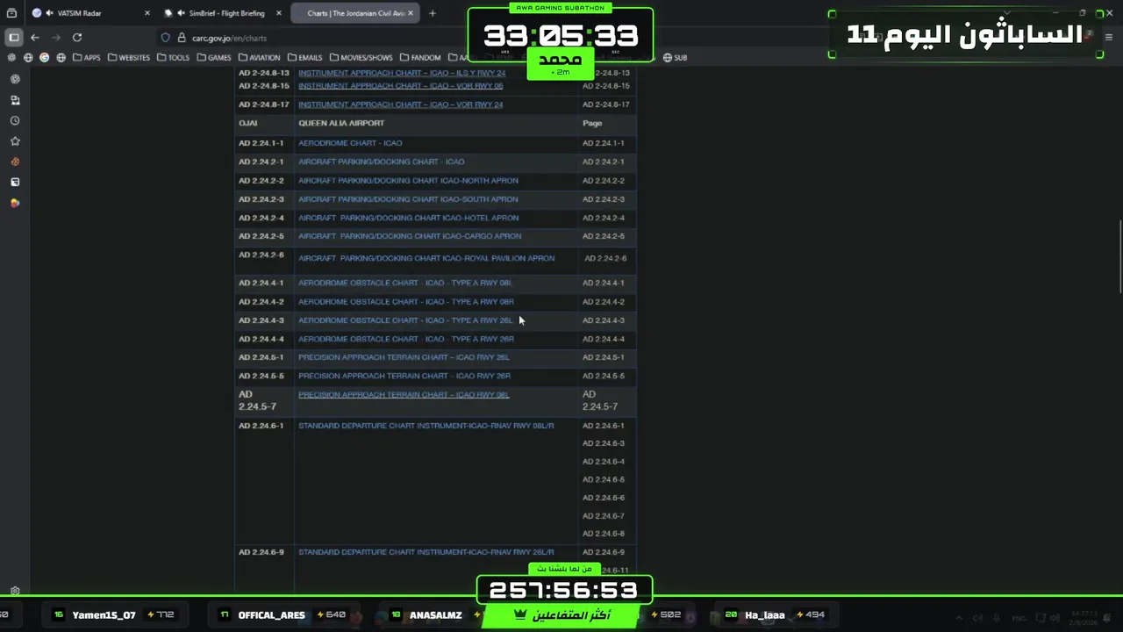Close the VATSIM Radar tab
The height and width of the screenshot is (632, 1123).
pyautogui.click(x=147, y=13)
